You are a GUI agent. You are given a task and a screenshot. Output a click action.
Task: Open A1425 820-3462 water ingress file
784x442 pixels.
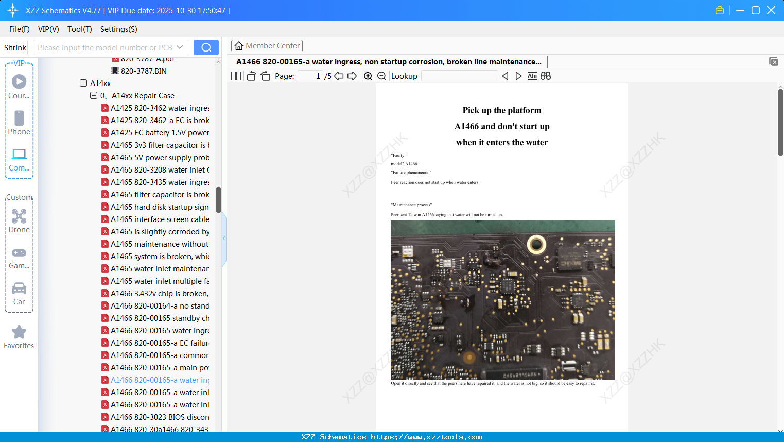[160, 108]
